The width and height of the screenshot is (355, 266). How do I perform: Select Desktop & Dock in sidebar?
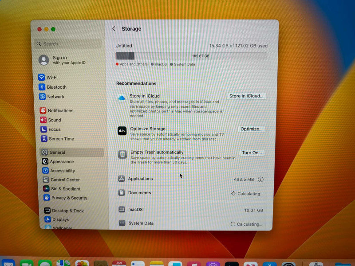(x=64, y=211)
